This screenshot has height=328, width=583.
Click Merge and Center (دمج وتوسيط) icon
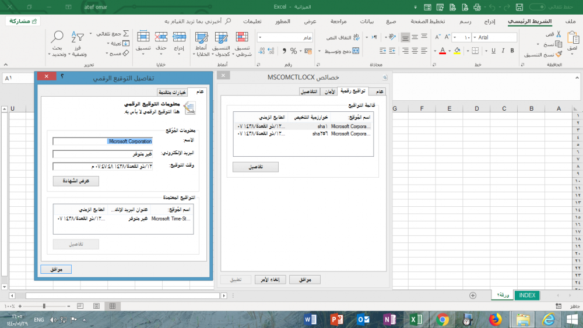356,51
